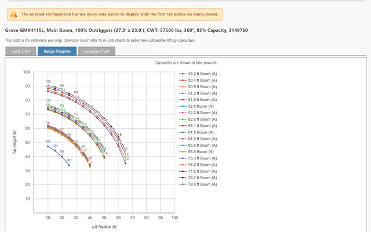Click the reference use only disclaimer text

[x=100, y=40]
